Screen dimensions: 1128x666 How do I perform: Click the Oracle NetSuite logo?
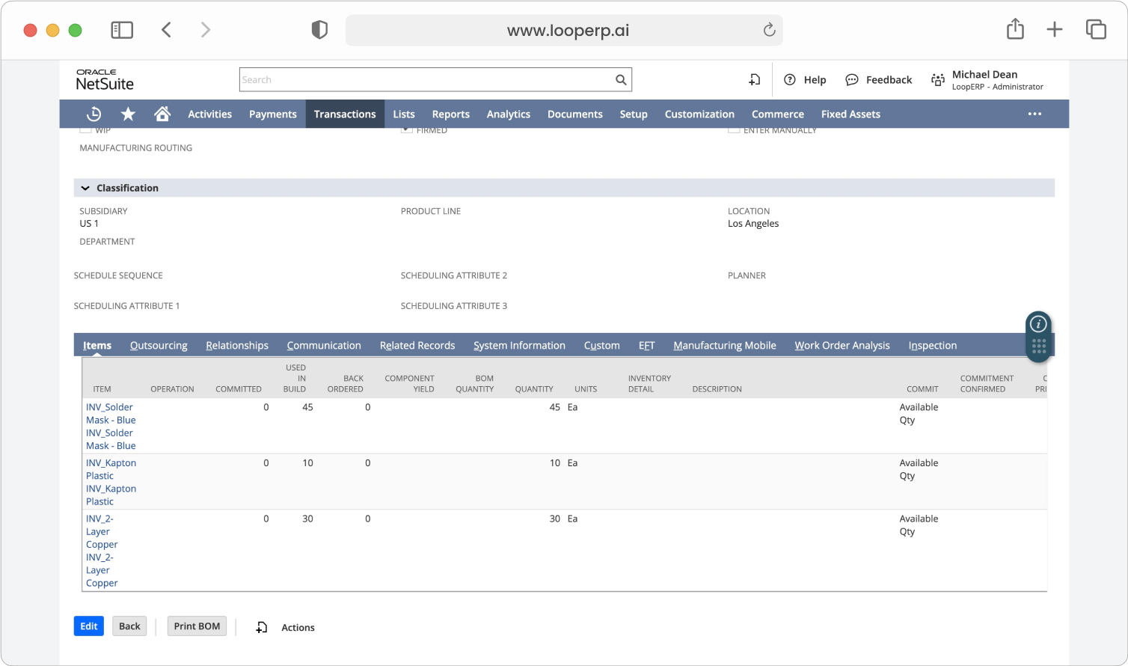click(105, 80)
